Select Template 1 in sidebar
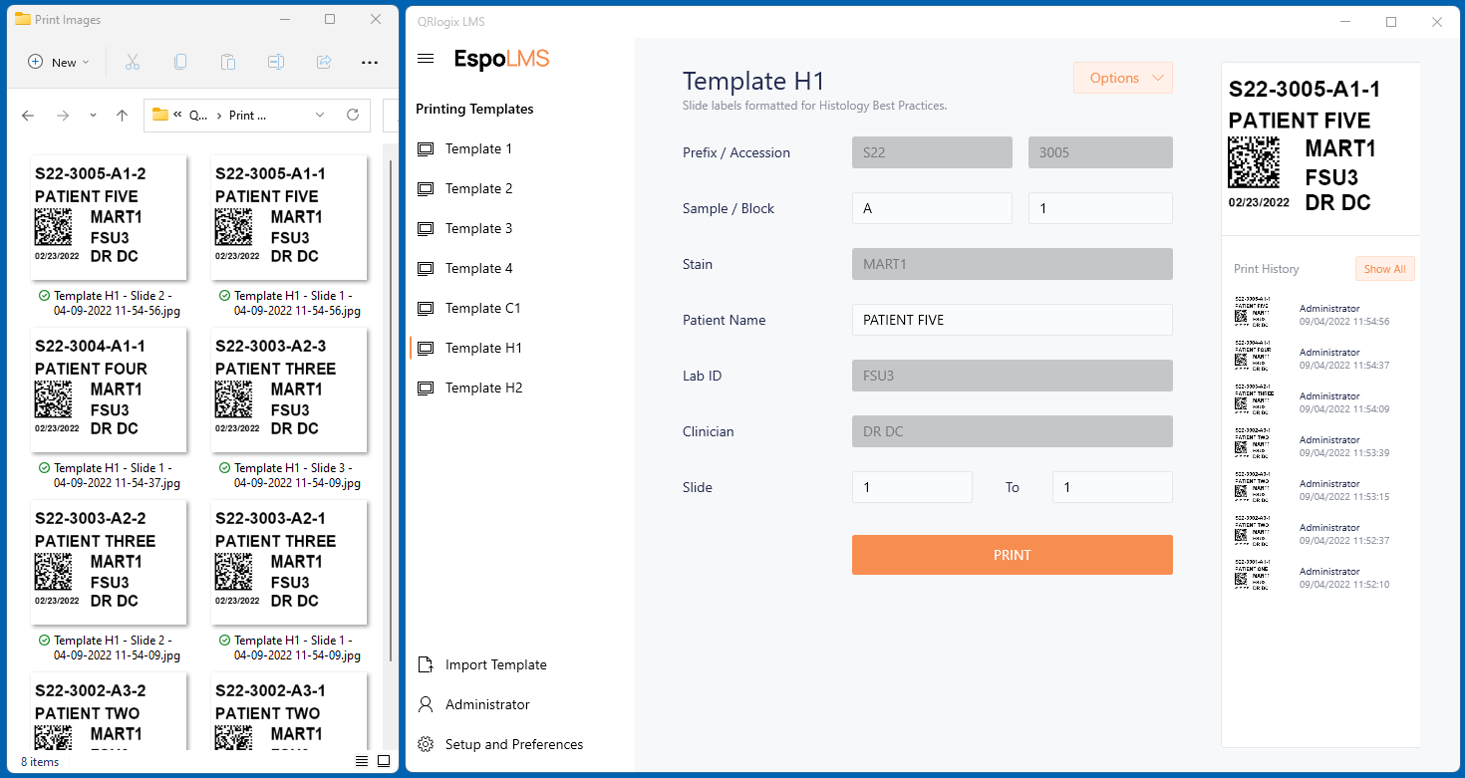Viewport: 1465px width, 778px height. 478,148
